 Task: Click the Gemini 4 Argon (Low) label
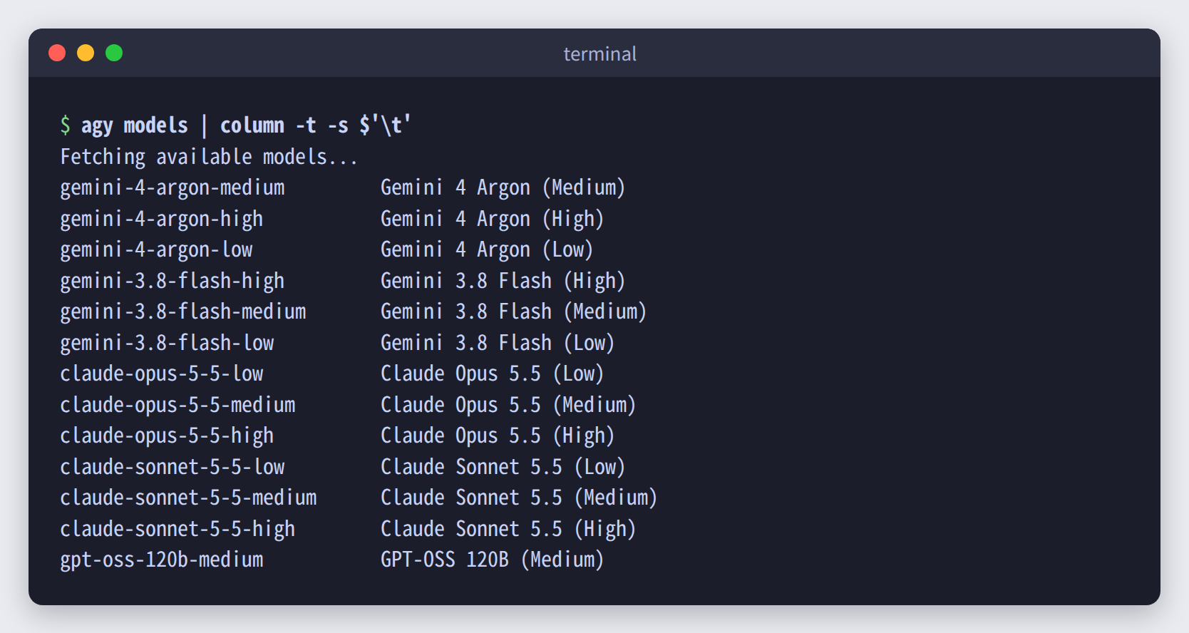[x=487, y=249]
